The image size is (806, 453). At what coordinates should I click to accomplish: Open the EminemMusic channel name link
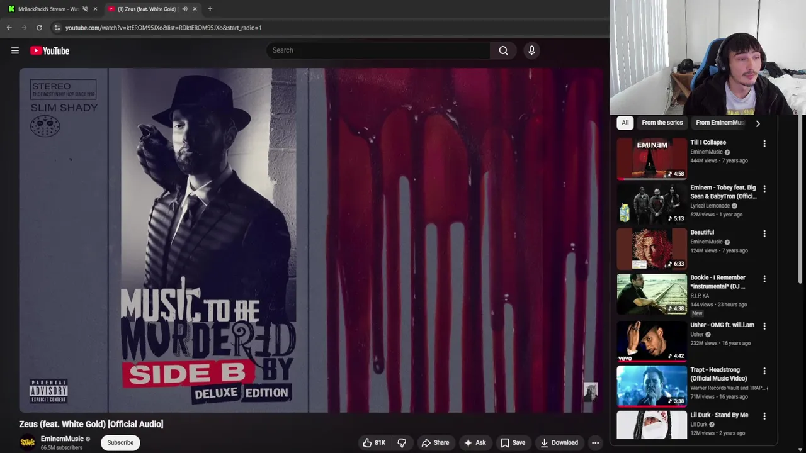tap(62, 439)
